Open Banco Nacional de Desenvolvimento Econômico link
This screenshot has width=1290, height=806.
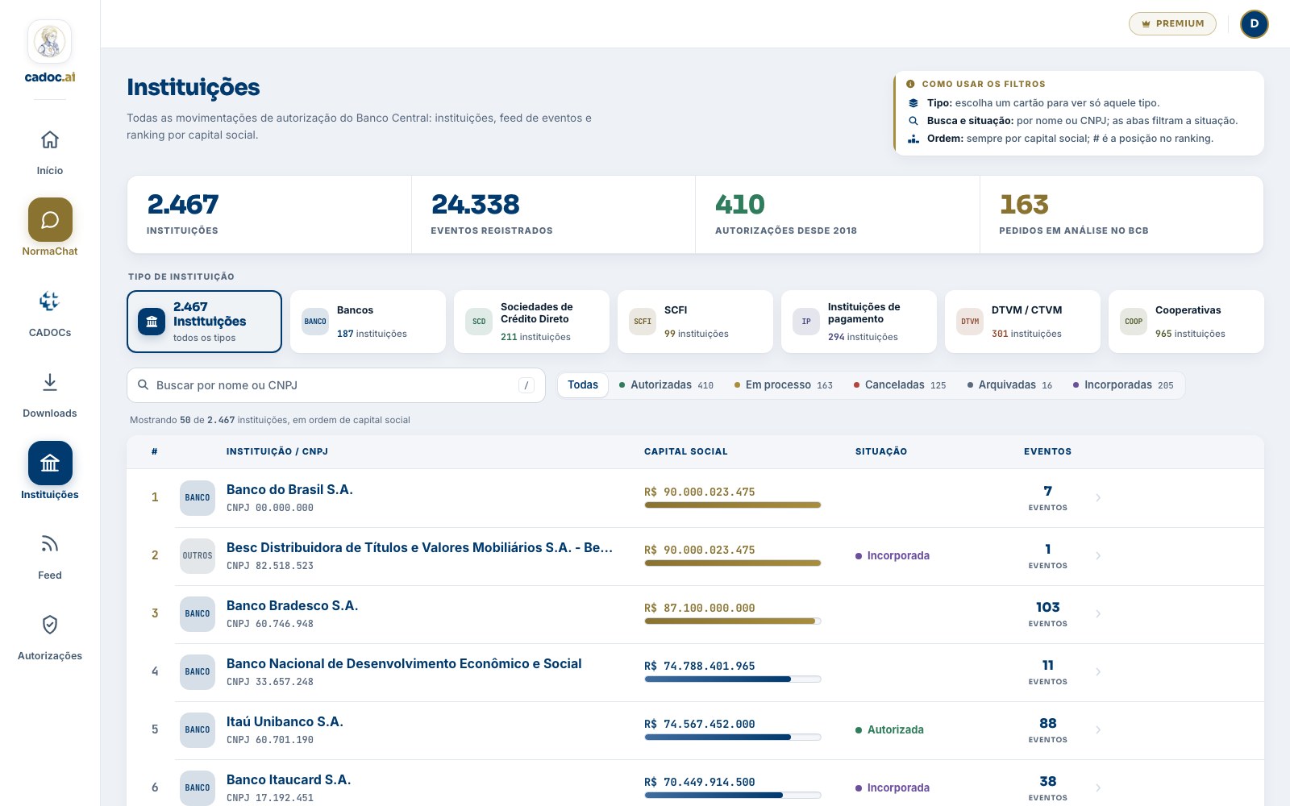pyautogui.click(x=404, y=664)
